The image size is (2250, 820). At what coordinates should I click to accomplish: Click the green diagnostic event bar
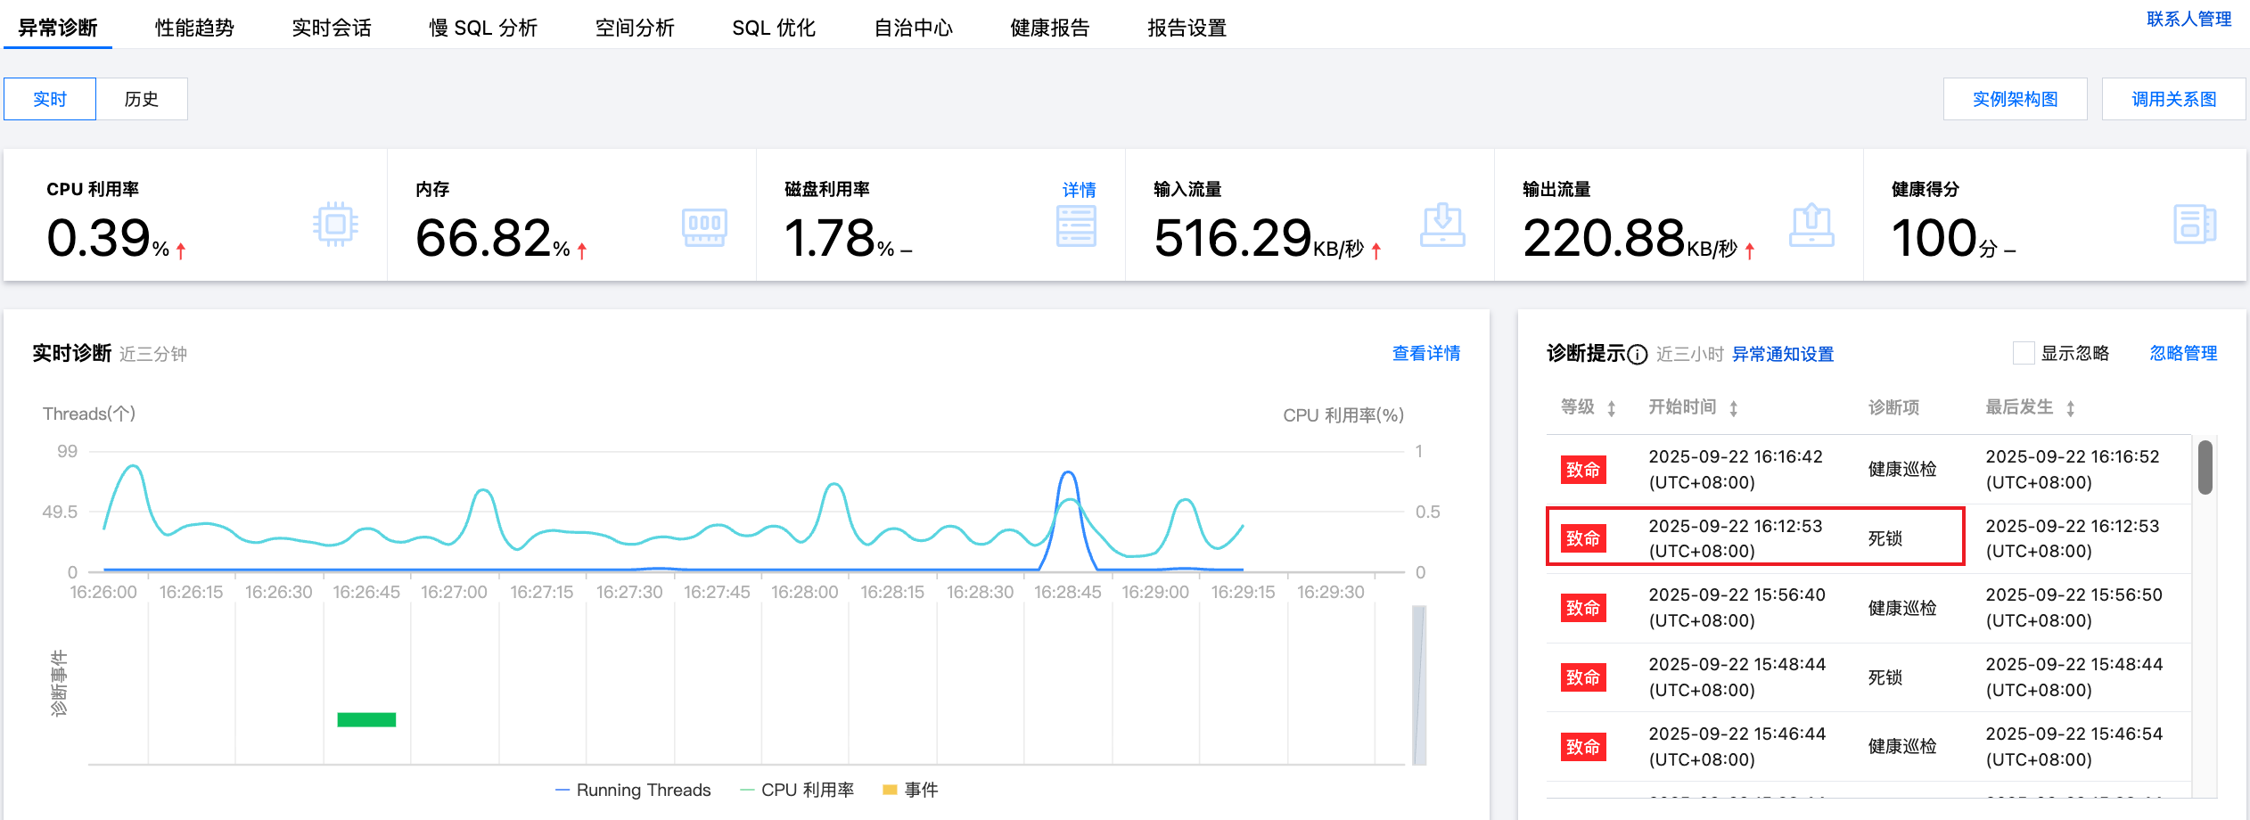pos(366,719)
